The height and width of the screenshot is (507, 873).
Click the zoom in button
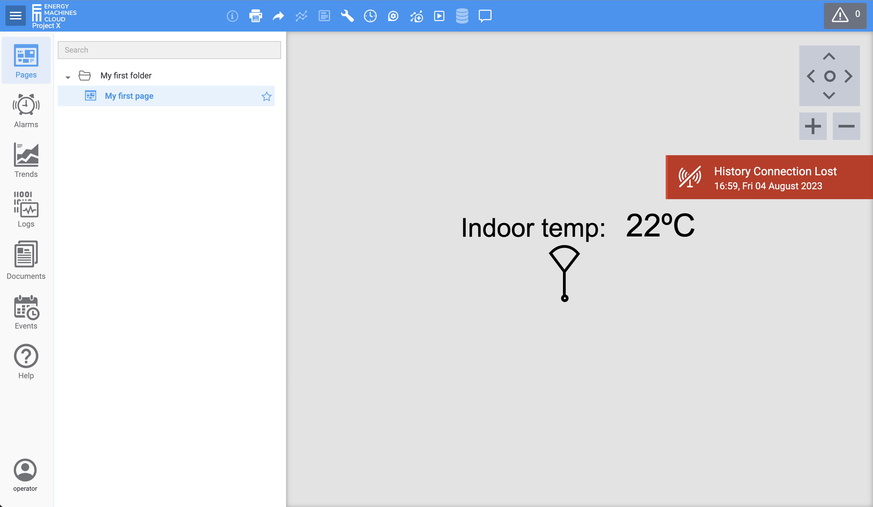(813, 126)
